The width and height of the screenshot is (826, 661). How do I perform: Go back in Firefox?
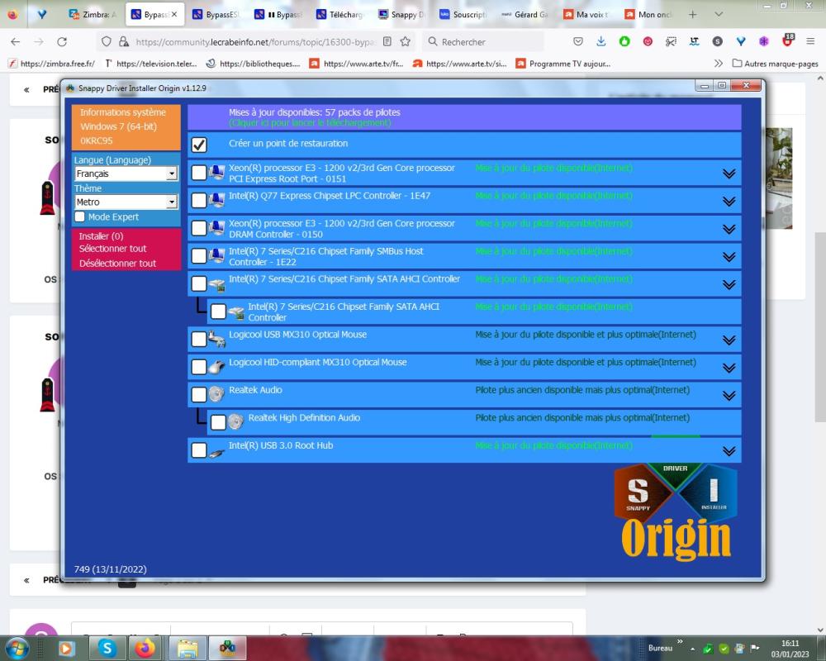(x=15, y=41)
